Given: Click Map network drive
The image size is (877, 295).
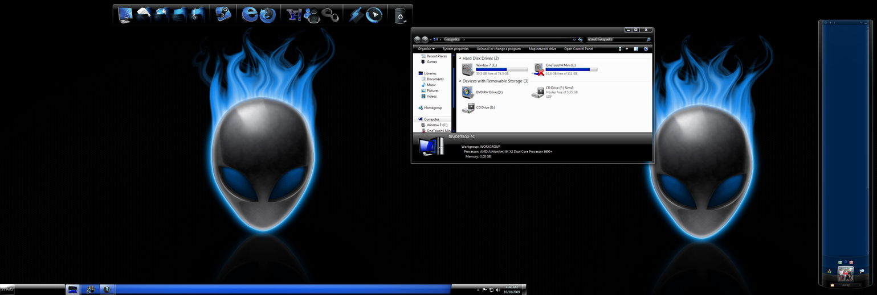Looking at the screenshot, I should [x=542, y=49].
